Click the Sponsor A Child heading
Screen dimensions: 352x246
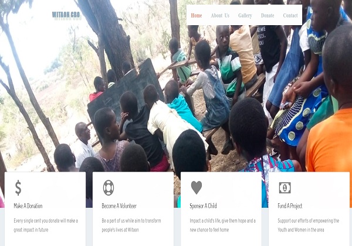pyautogui.click(x=203, y=206)
